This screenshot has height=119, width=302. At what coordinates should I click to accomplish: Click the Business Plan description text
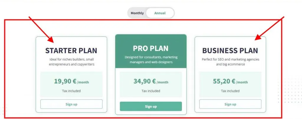pyautogui.click(x=230, y=62)
